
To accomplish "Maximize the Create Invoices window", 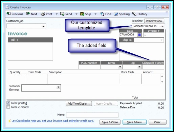I will 157,7.
